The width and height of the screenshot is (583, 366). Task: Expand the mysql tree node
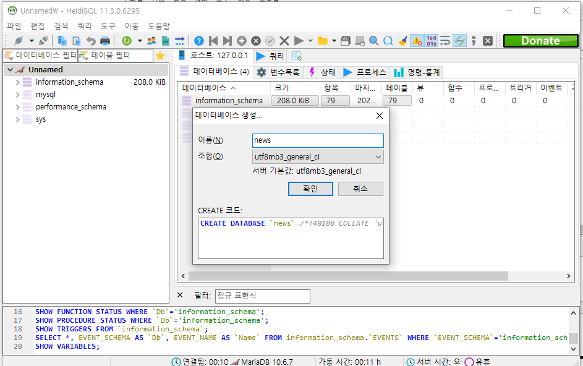(x=17, y=95)
